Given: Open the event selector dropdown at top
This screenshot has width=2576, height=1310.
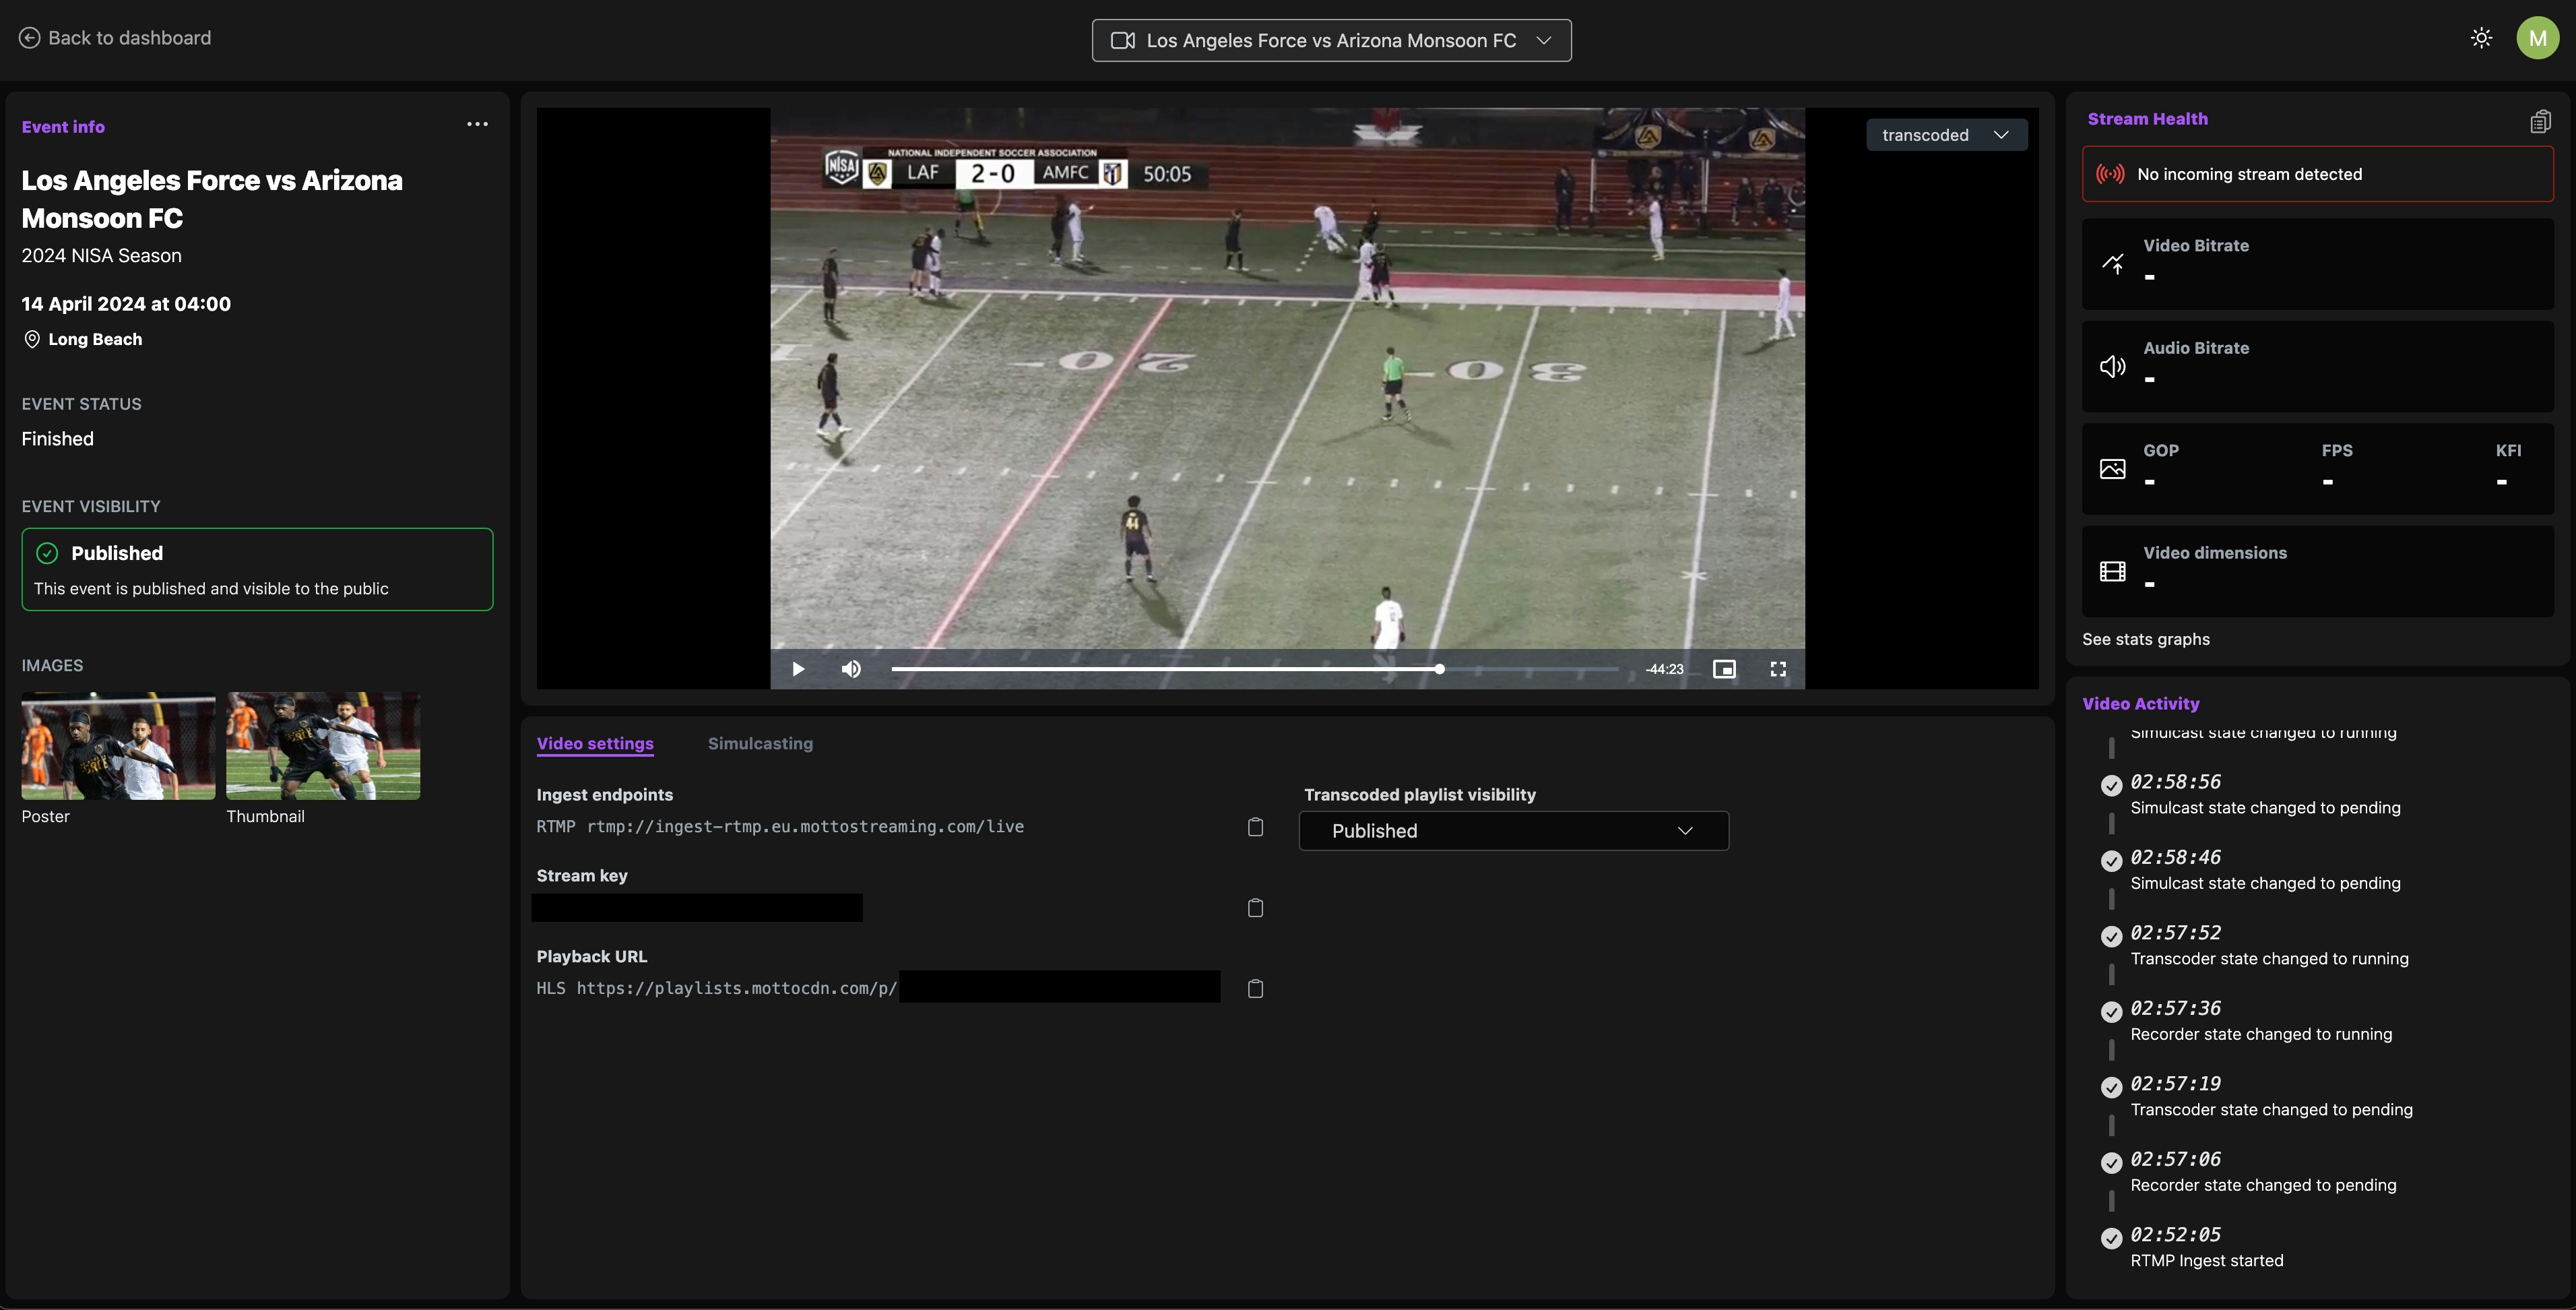Looking at the screenshot, I should pyautogui.click(x=1331, y=41).
